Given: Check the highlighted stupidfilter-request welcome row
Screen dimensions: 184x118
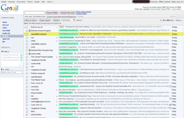Looking at the screenshot, I should coord(27,34).
